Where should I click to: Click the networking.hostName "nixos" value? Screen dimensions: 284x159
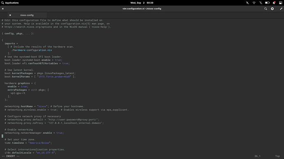pos(42,107)
